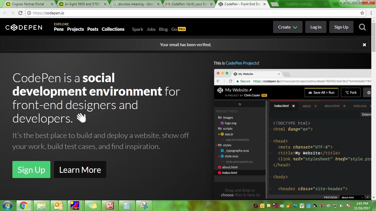Image resolution: width=376 pixels, height=211 pixels.
Task: Click the Chrome taskbar icon
Action: point(24,206)
